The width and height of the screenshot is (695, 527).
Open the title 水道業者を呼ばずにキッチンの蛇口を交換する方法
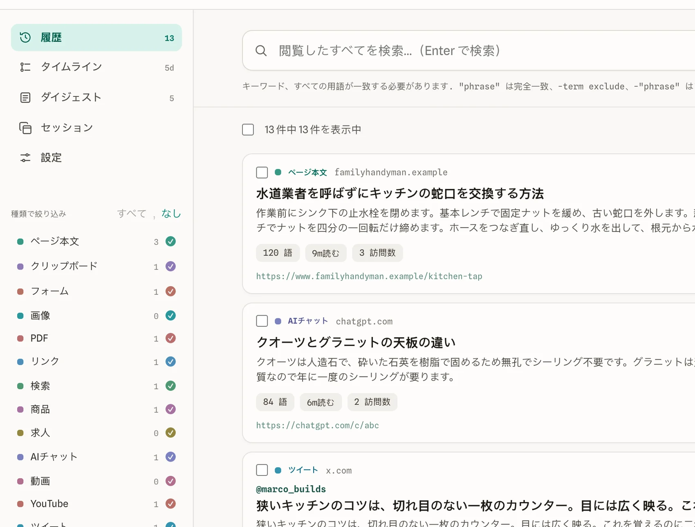click(x=400, y=194)
